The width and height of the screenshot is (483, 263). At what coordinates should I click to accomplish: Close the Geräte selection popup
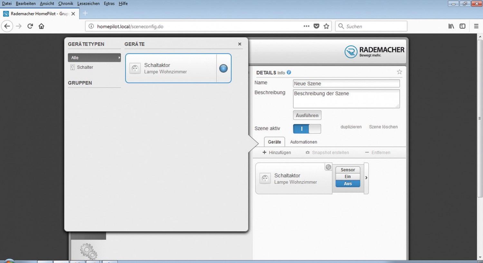click(240, 44)
